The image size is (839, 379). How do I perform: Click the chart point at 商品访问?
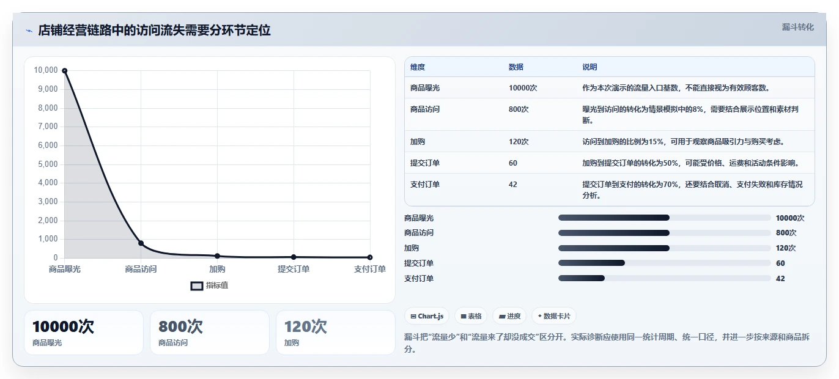141,243
